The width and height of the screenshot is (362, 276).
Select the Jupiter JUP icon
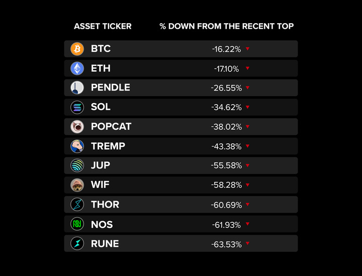pyautogui.click(x=77, y=165)
